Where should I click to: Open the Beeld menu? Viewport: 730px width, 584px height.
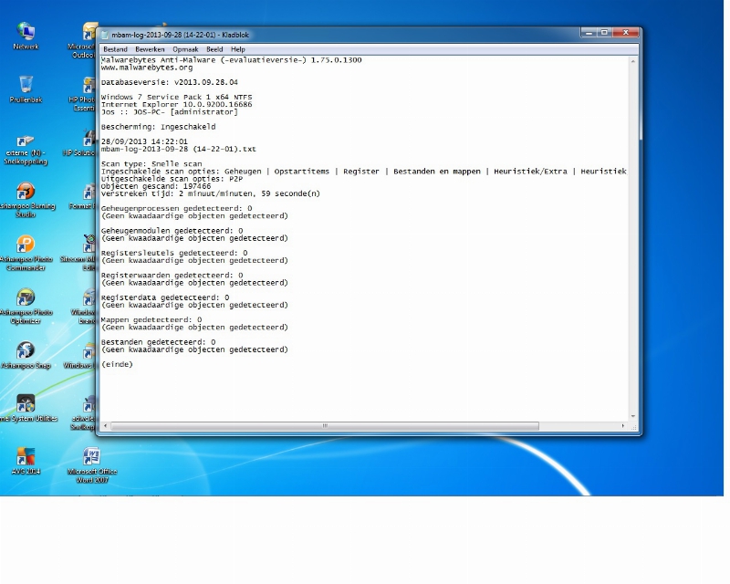(214, 49)
